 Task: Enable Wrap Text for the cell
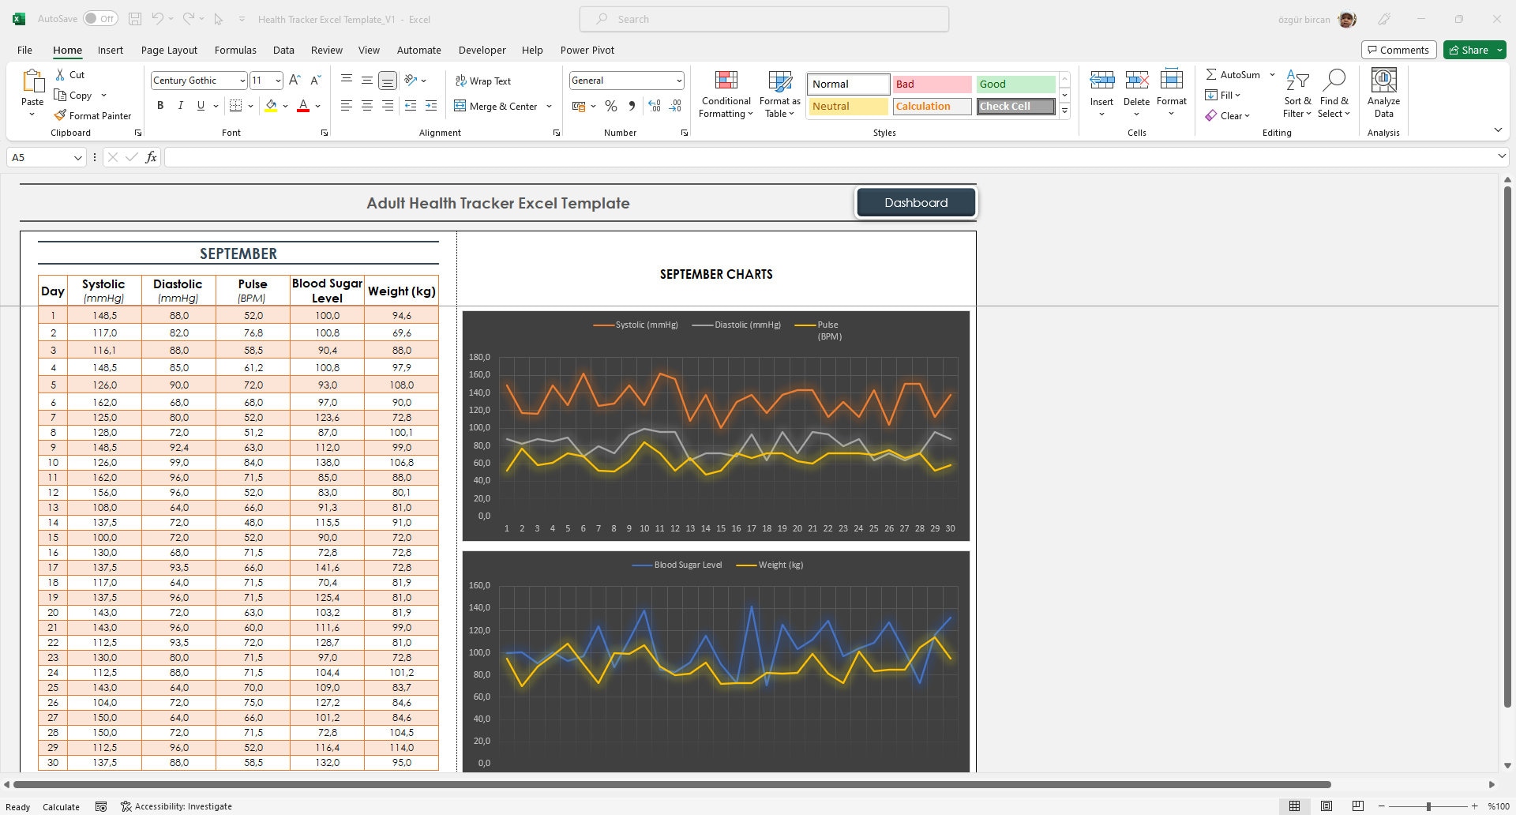(483, 81)
